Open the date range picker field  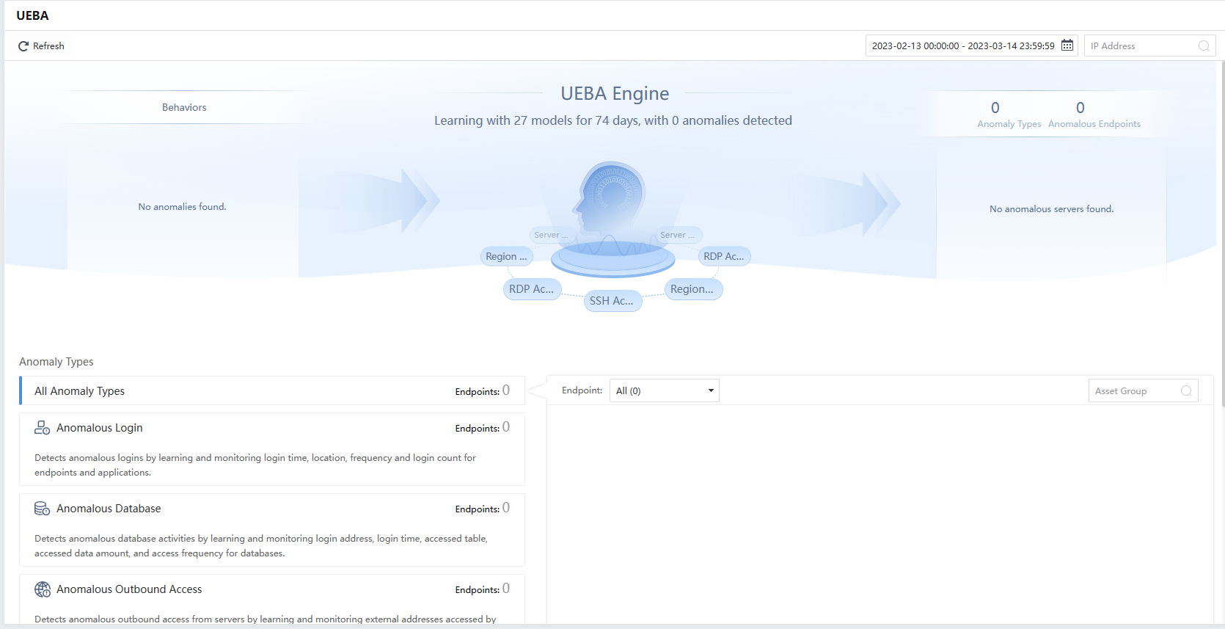[x=962, y=46]
